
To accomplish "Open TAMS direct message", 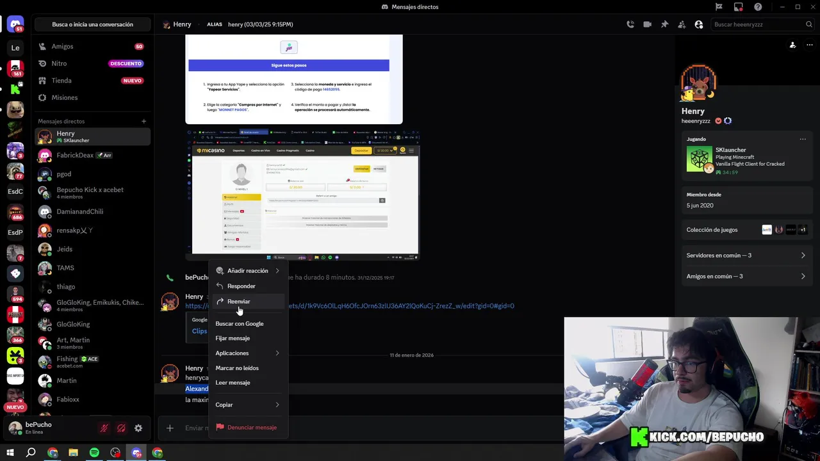I will coord(92,268).
